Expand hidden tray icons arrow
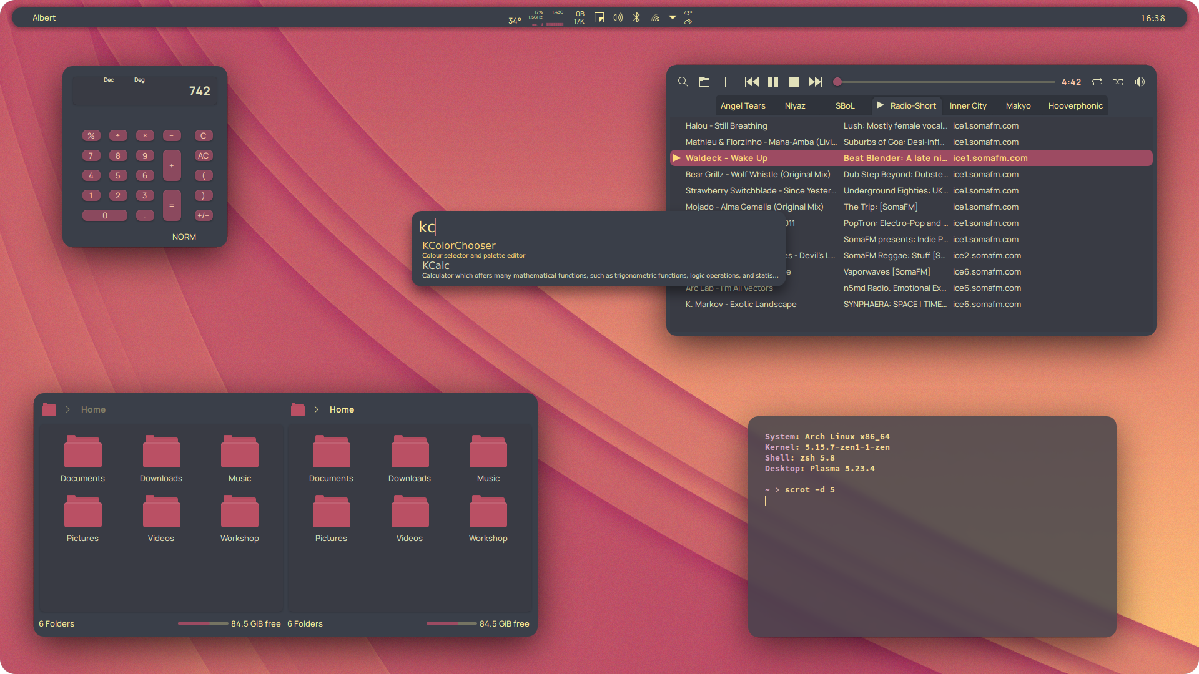 click(673, 17)
